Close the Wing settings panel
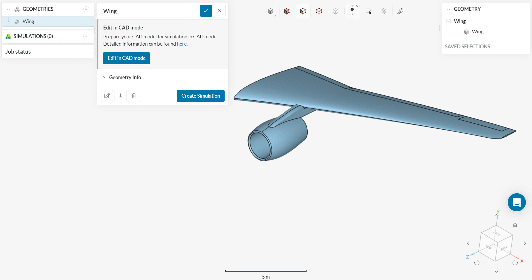Image resolution: width=532 pixels, height=280 pixels. 220,11
